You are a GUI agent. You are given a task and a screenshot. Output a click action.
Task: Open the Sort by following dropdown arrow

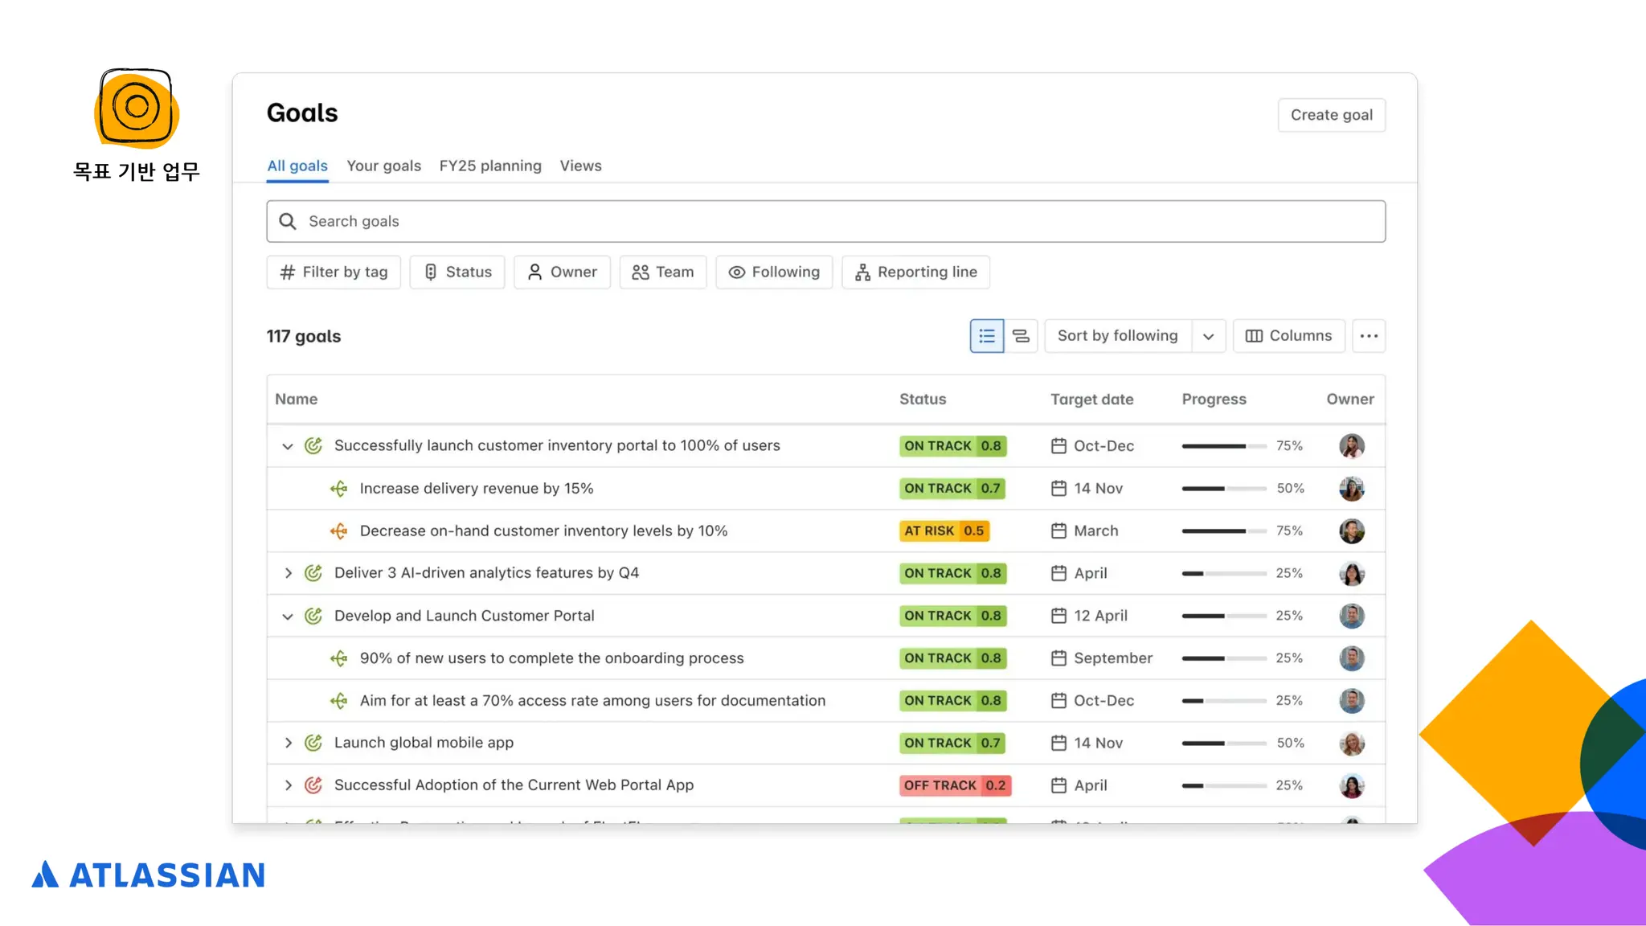coord(1208,336)
